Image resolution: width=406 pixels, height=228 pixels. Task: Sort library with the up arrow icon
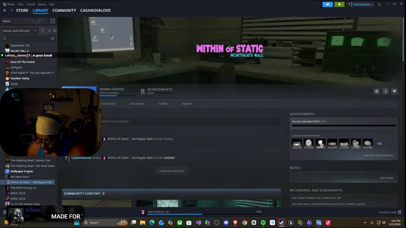pos(43,31)
